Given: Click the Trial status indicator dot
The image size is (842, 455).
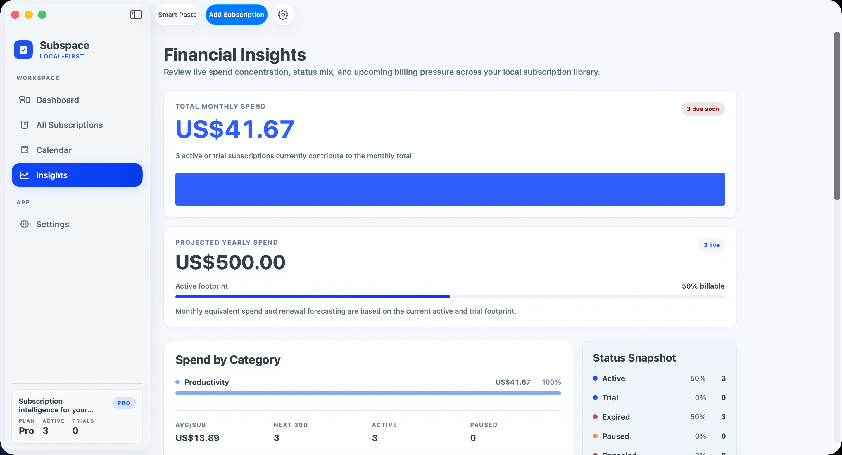Looking at the screenshot, I should (x=596, y=397).
